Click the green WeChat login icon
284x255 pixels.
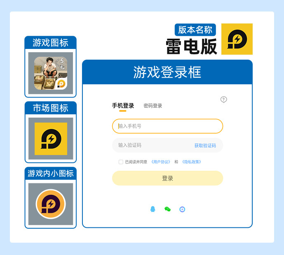[x=167, y=209]
